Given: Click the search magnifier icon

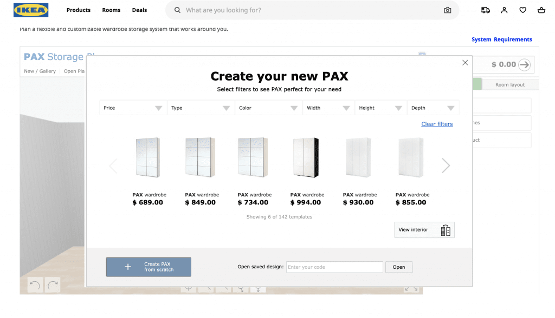Looking at the screenshot, I should coord(177,10).
